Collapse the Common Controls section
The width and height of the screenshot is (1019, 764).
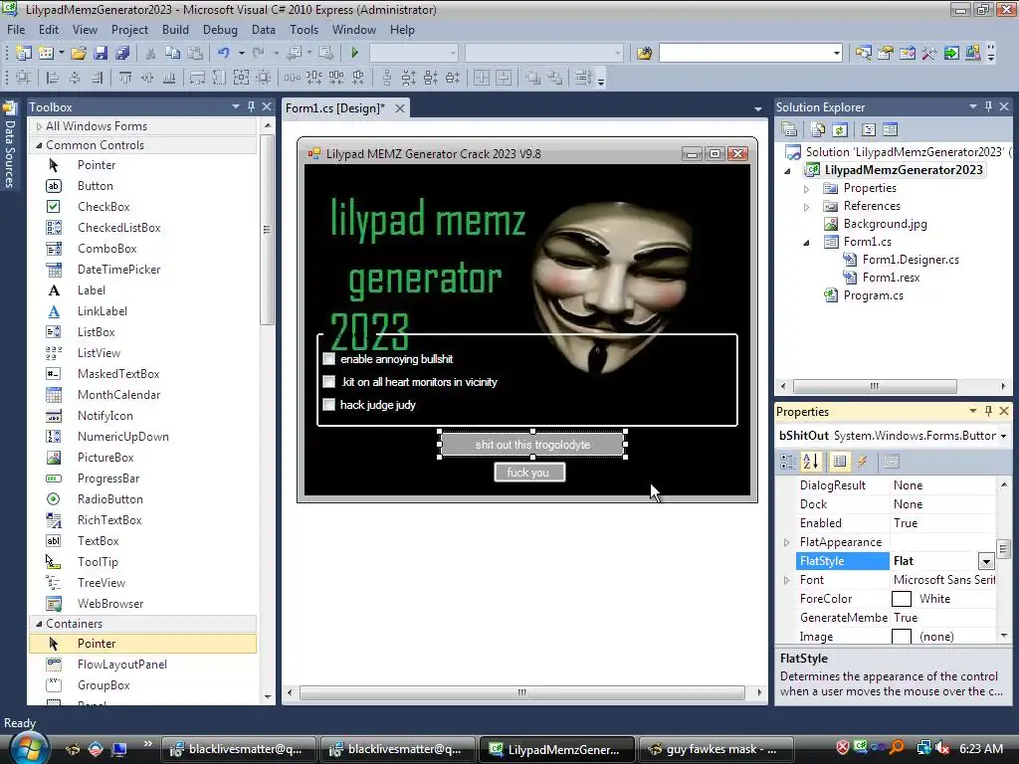tap(39, 145)
